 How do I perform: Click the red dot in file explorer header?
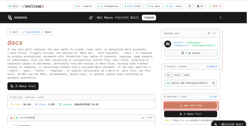pyautogui.click(x=11, y=118)
